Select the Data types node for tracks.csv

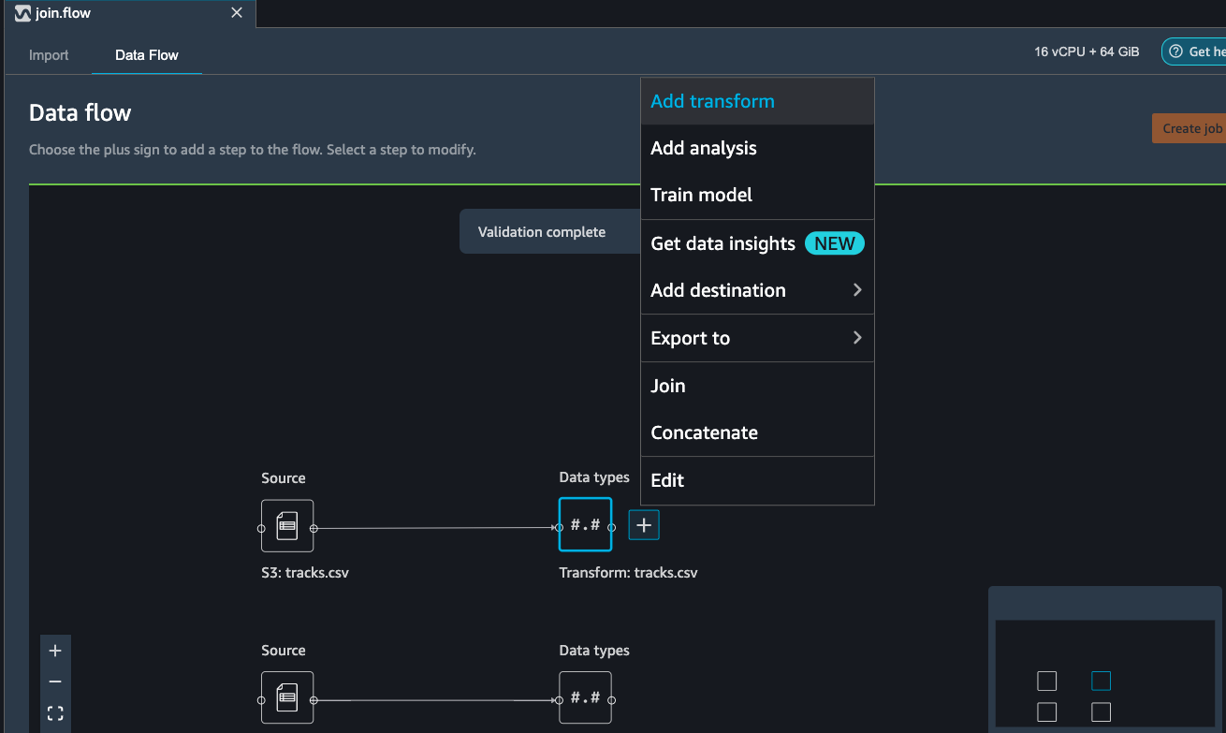(585, 524)
